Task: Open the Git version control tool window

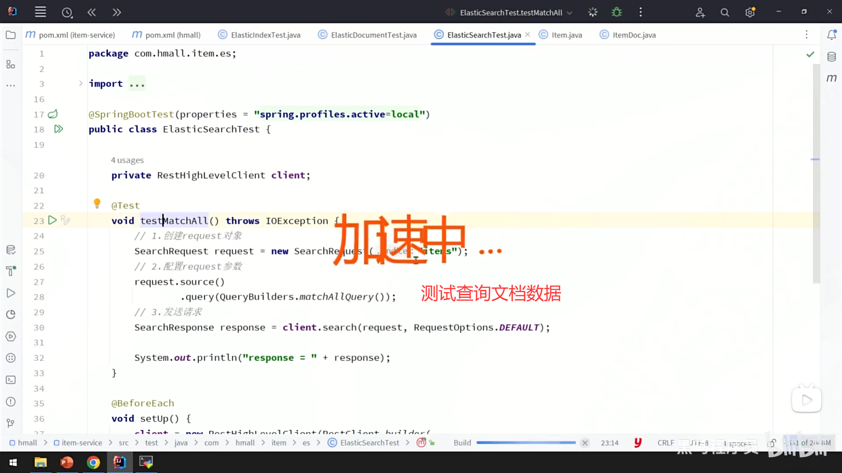Action: pos(11,423)
